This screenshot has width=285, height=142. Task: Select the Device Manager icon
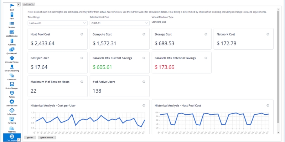point(12,85)
